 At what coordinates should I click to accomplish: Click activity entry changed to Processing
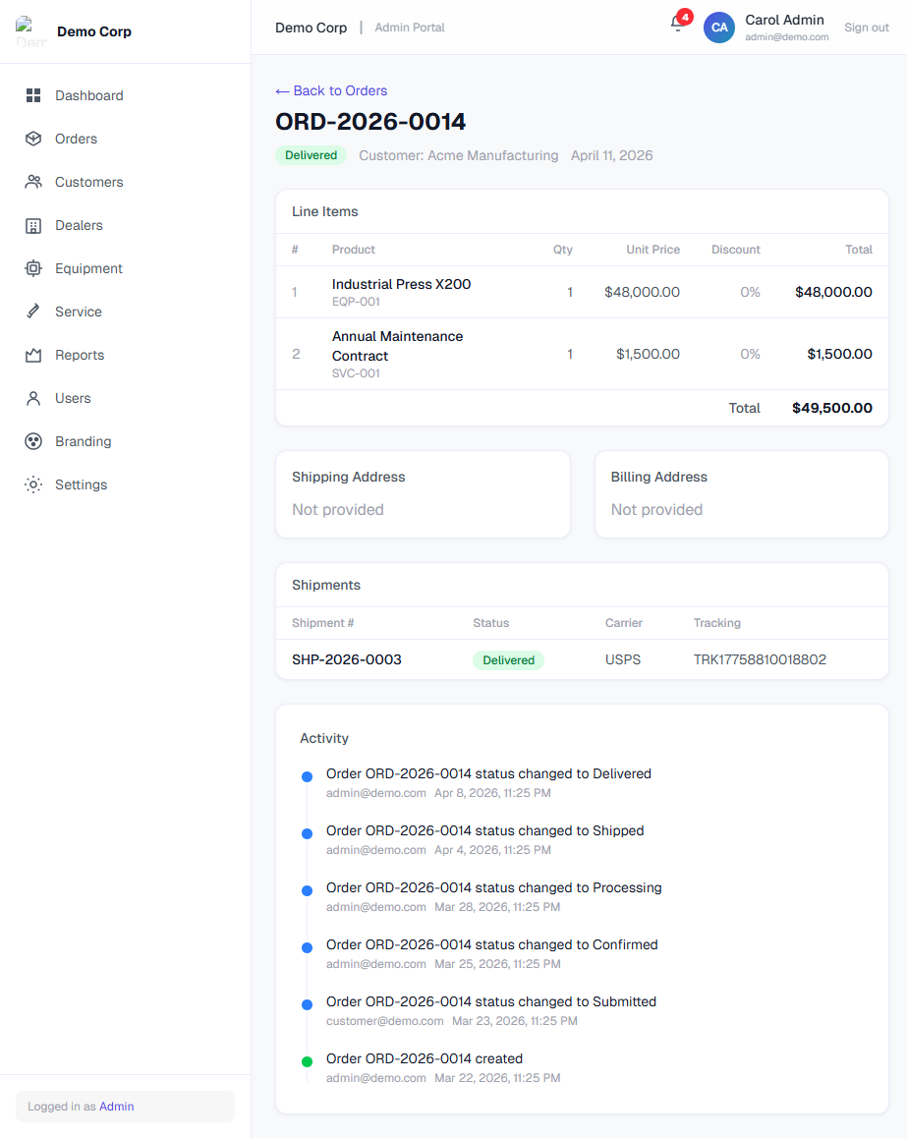(x=494, y=887)
